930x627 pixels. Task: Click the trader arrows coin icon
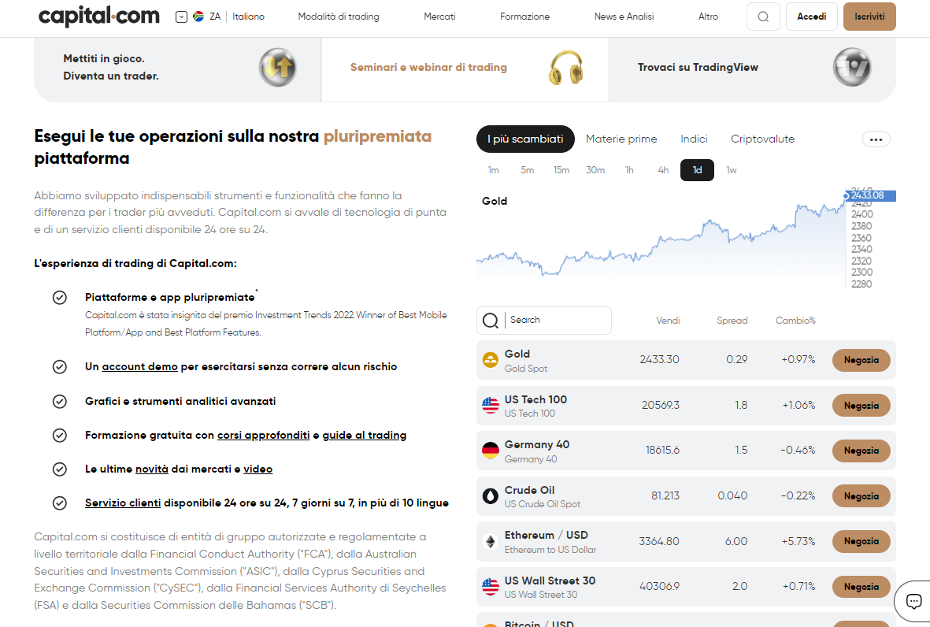coord(277,67)
